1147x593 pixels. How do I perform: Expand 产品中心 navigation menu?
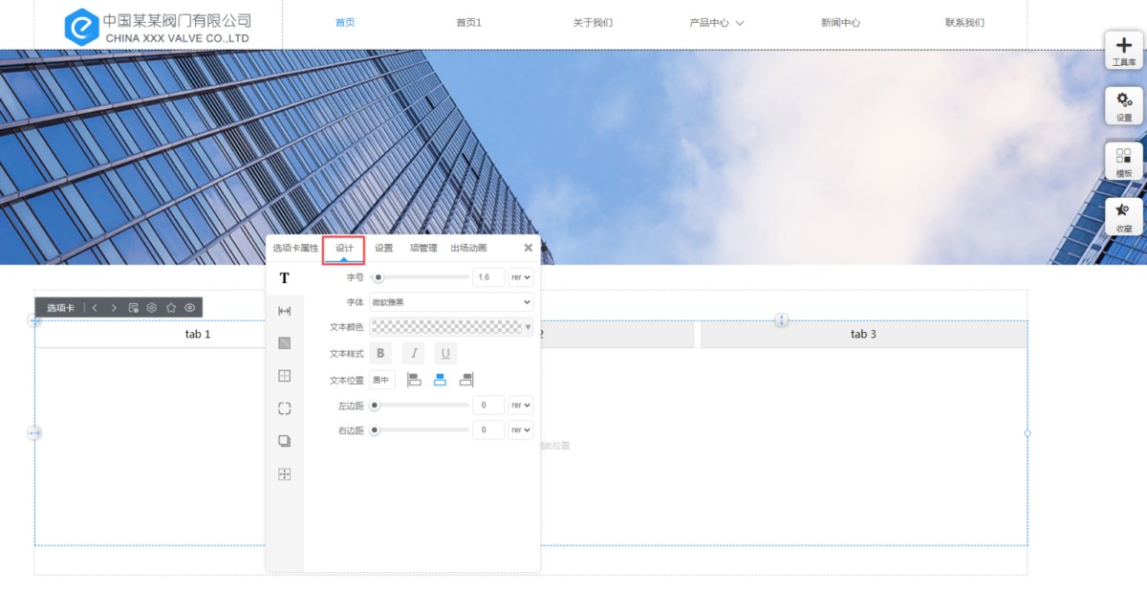[x=716, y=23]
